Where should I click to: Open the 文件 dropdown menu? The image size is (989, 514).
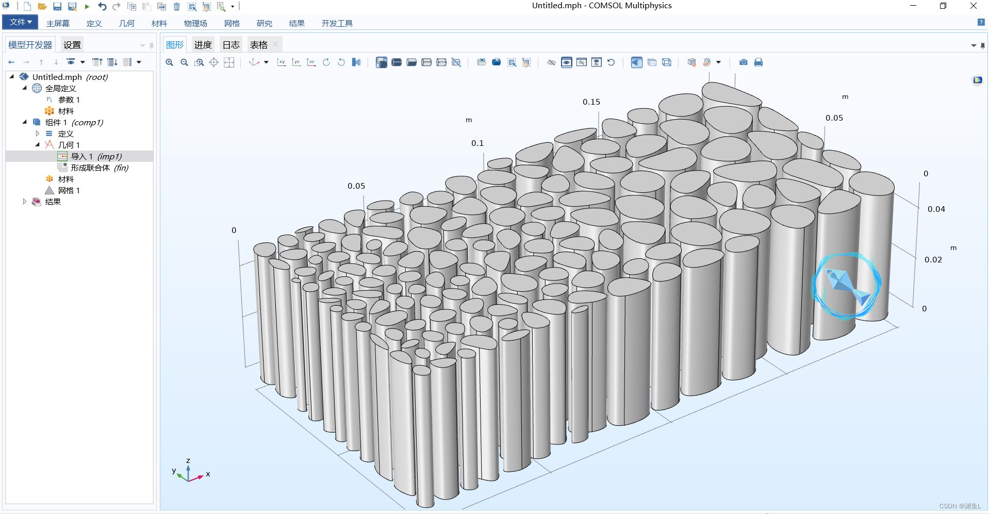pos(19,22)
